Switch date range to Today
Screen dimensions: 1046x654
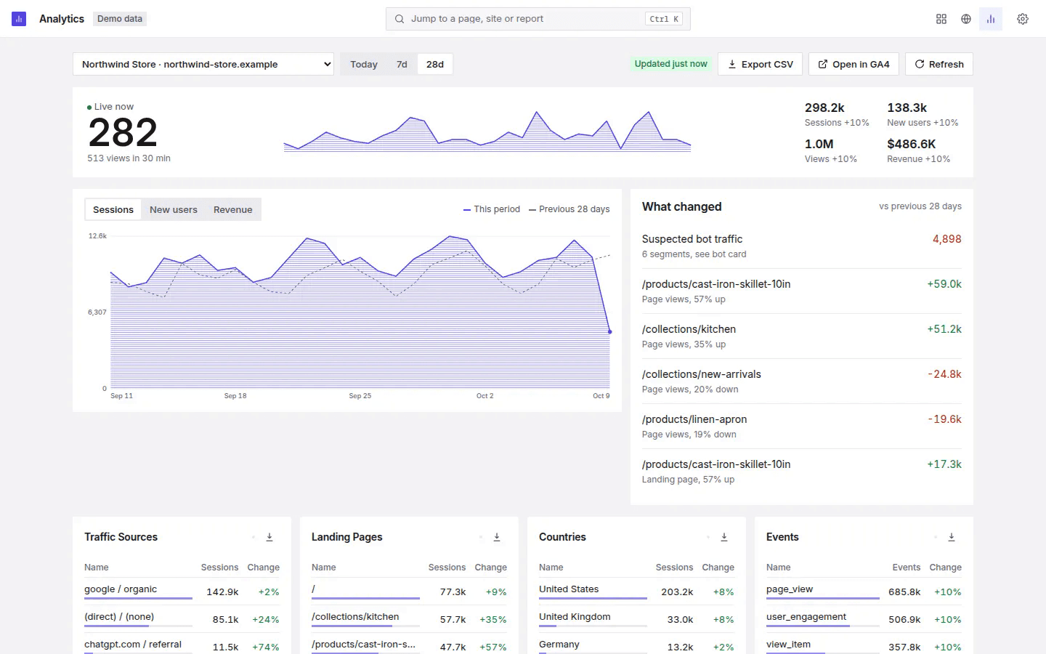[364, 64]
